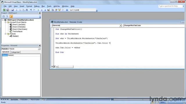Click the Insert UserForm toolbar icon
The height and width of the screenshot is (104, 186).
8,10
